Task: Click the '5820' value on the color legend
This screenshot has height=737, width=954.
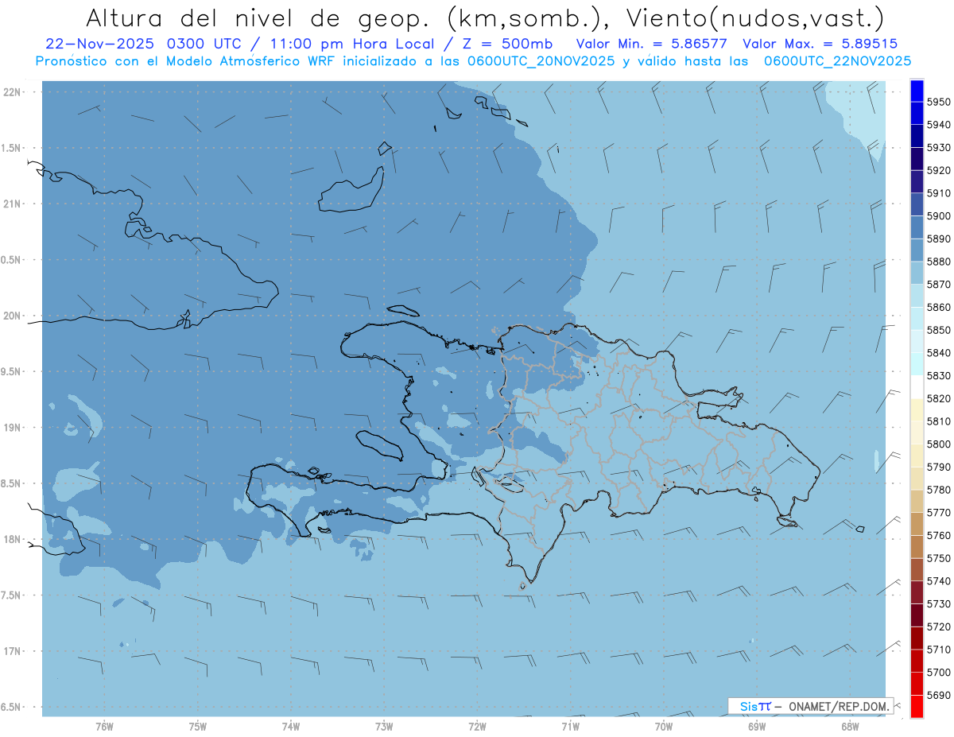Action: click(937, 398)
